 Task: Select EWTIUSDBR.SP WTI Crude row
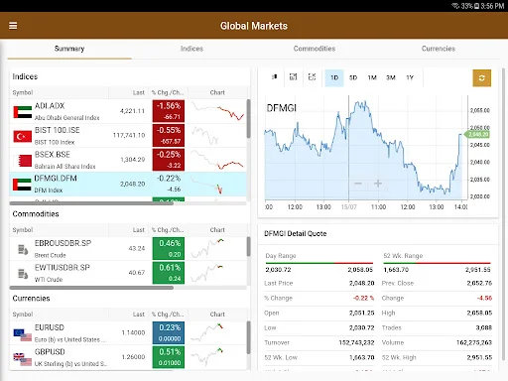pyautogui.click(x=128, y=273)
